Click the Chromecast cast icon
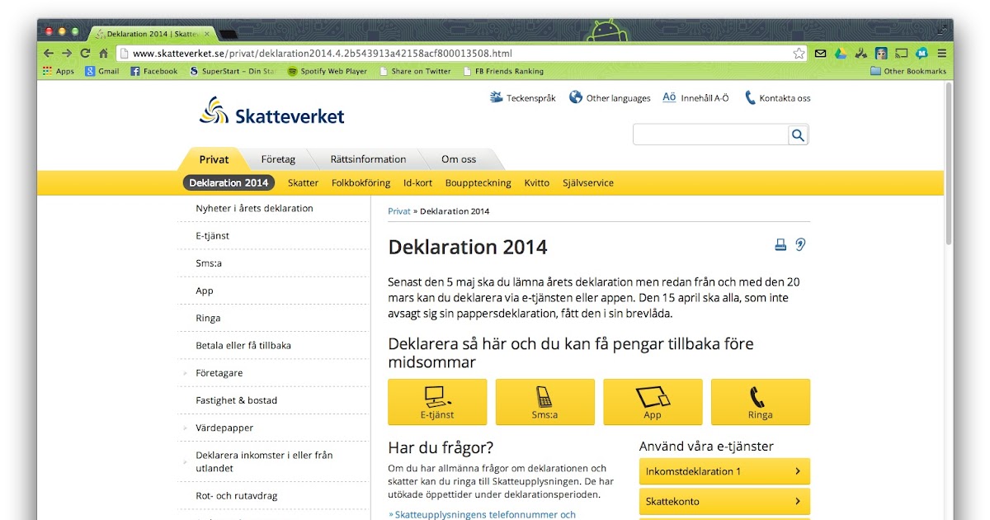The image size is (990, 520). click(x=901, y=53)
